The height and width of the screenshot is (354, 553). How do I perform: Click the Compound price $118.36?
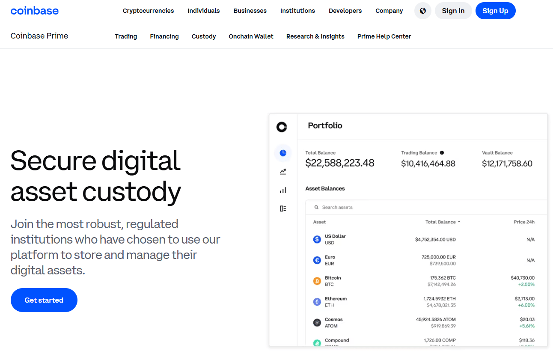(527, 340)
